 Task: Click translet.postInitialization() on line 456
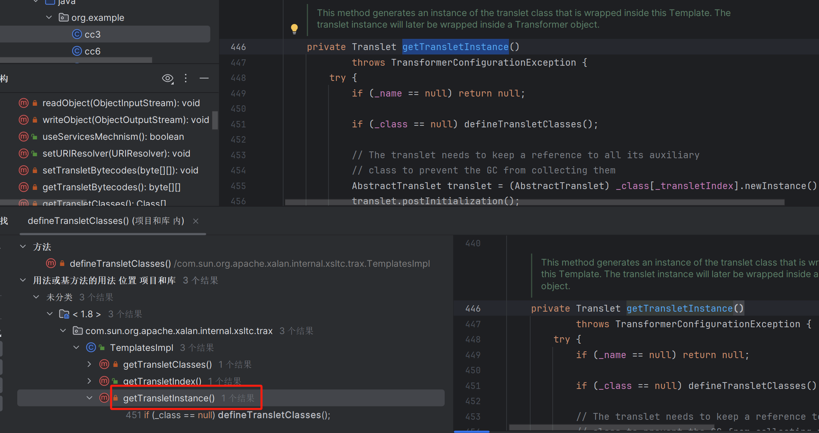432,201
